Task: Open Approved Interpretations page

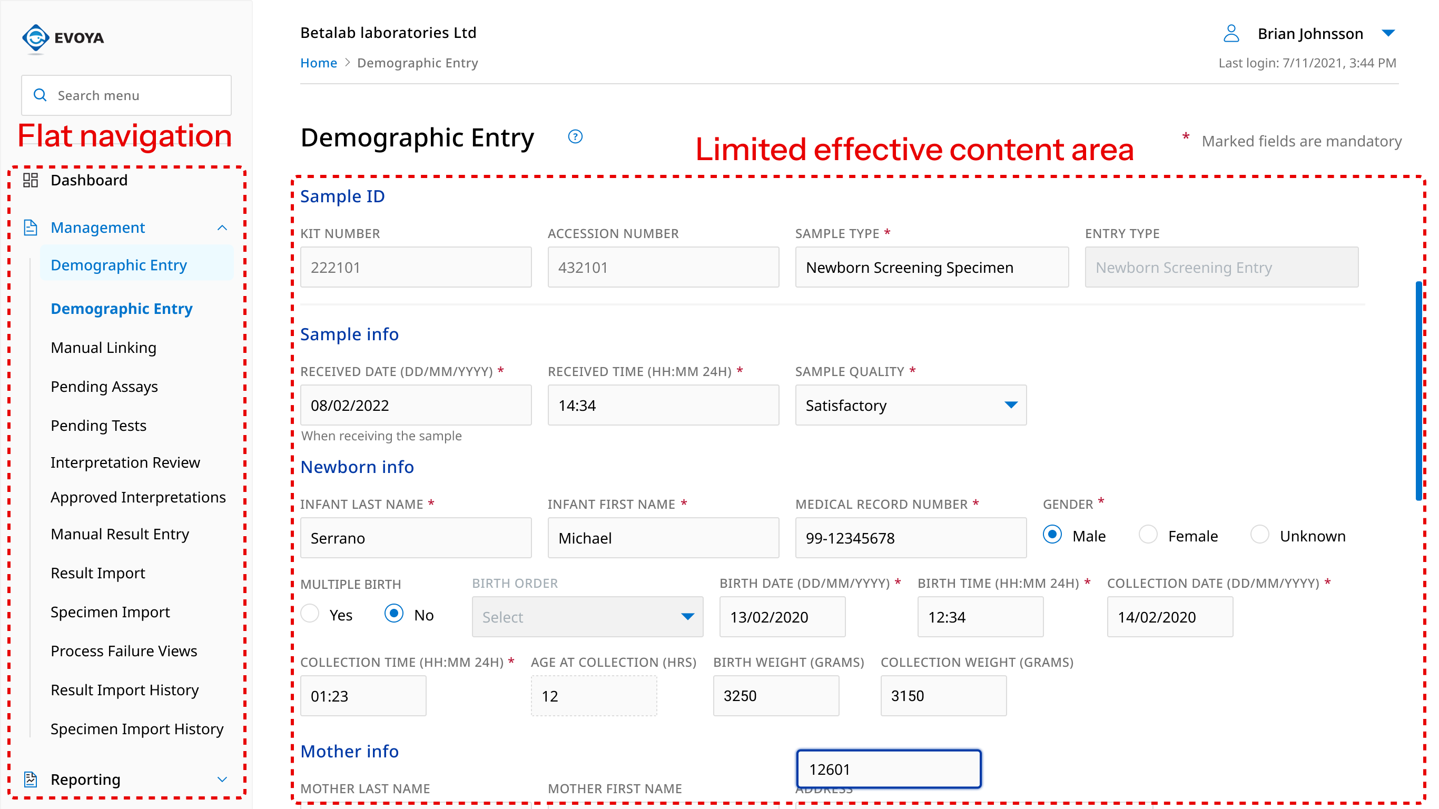Action: click(x=138, y=498)
